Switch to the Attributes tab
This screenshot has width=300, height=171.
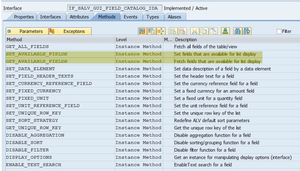[79, 17]
